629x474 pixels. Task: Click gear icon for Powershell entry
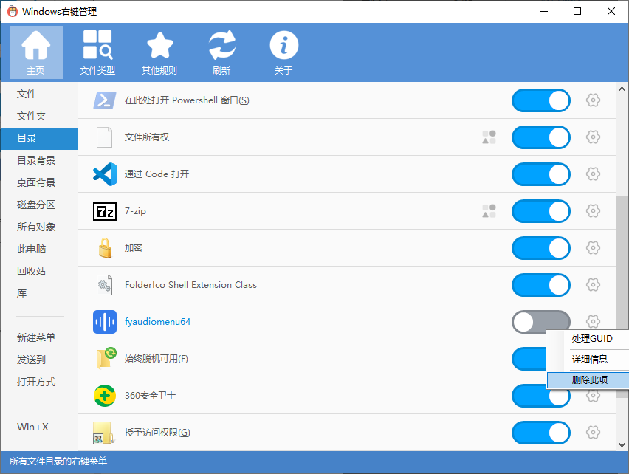tap(592, 100)
